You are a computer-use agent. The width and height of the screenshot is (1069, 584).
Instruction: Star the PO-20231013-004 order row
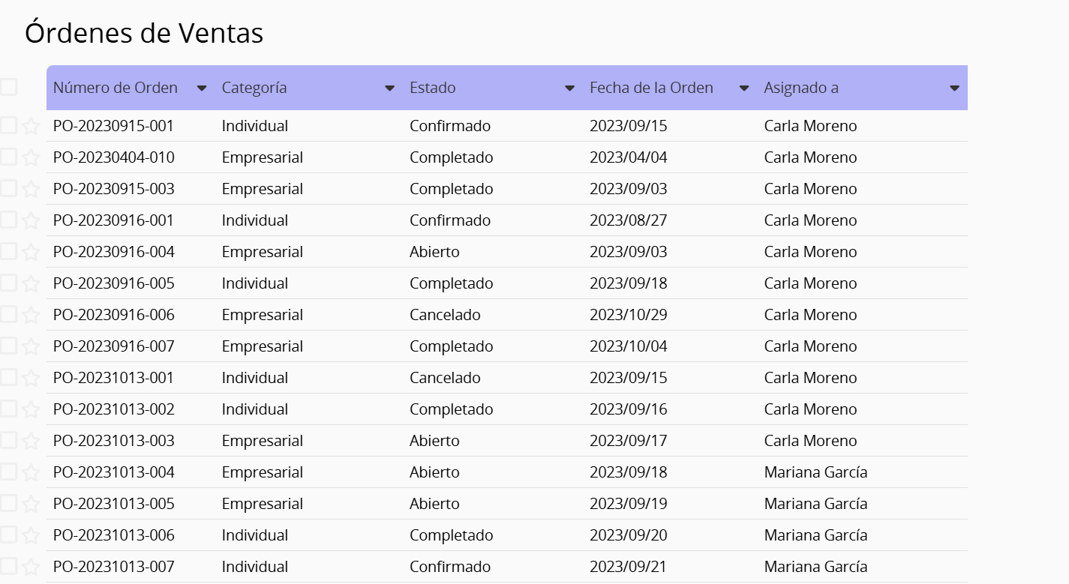30,472
